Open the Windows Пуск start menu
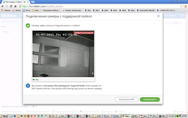Image resolution: width=188 pixels, height=118 pixels. 4,116
